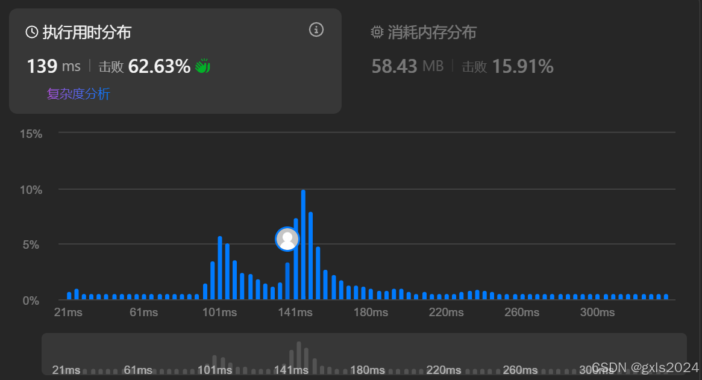The image size is (702, 380).
Task: Click the 62.63% beat percentage
Action: coord(160,67)
